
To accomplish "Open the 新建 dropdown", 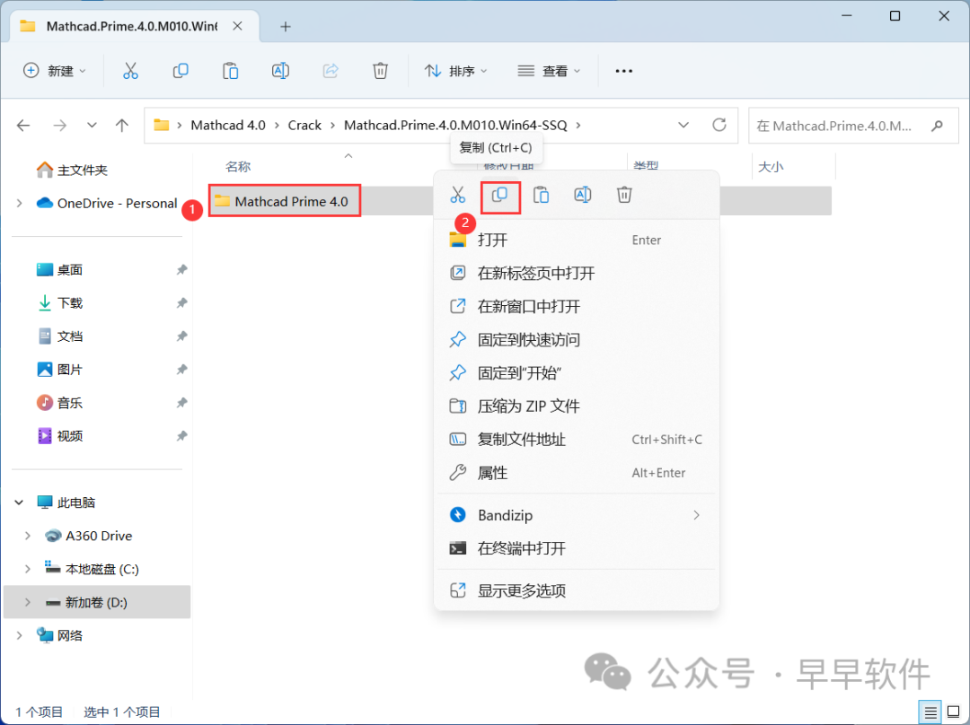I will tap(55, 71).
